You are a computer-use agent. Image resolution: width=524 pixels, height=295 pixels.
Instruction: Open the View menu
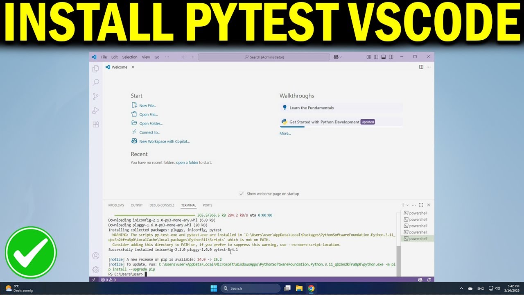(146, 57)
